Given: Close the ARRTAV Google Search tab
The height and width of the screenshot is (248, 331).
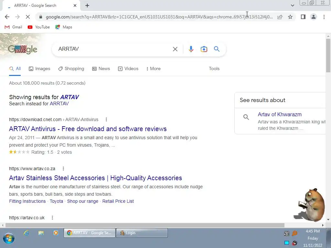Looking at the screenshot, I should point(75,5).
